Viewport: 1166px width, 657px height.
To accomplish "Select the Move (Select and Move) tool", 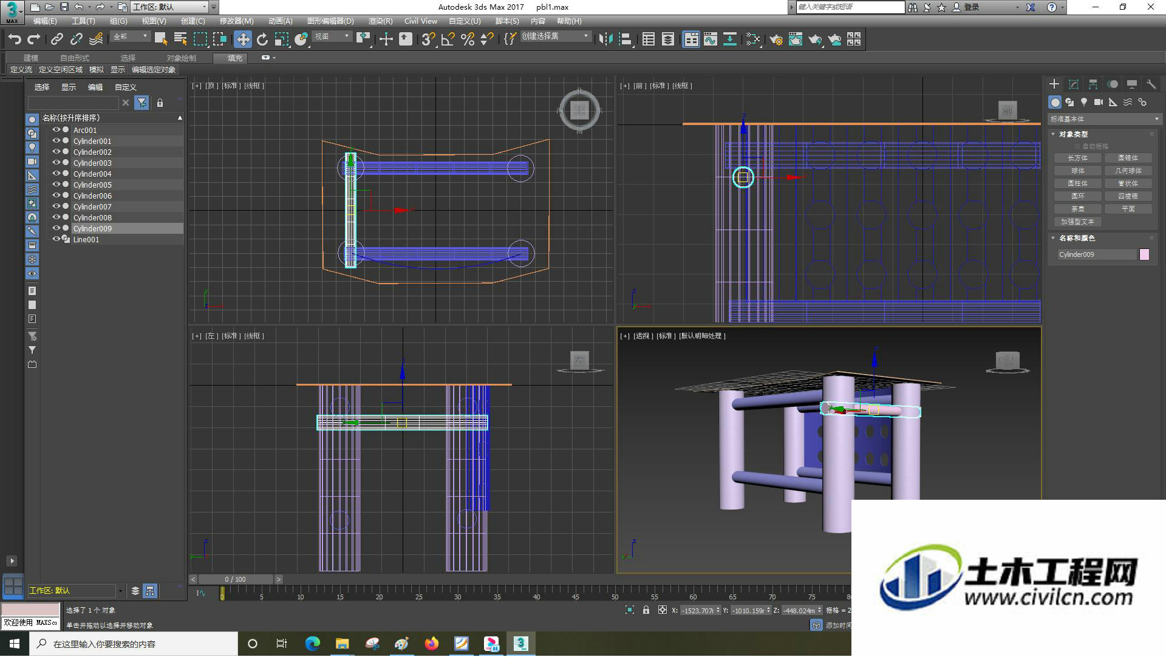I will pos(243,39).
